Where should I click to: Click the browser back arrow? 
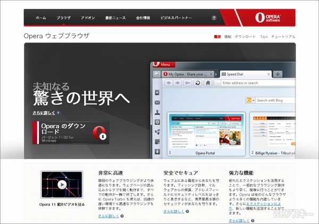[x=169, y=83]
